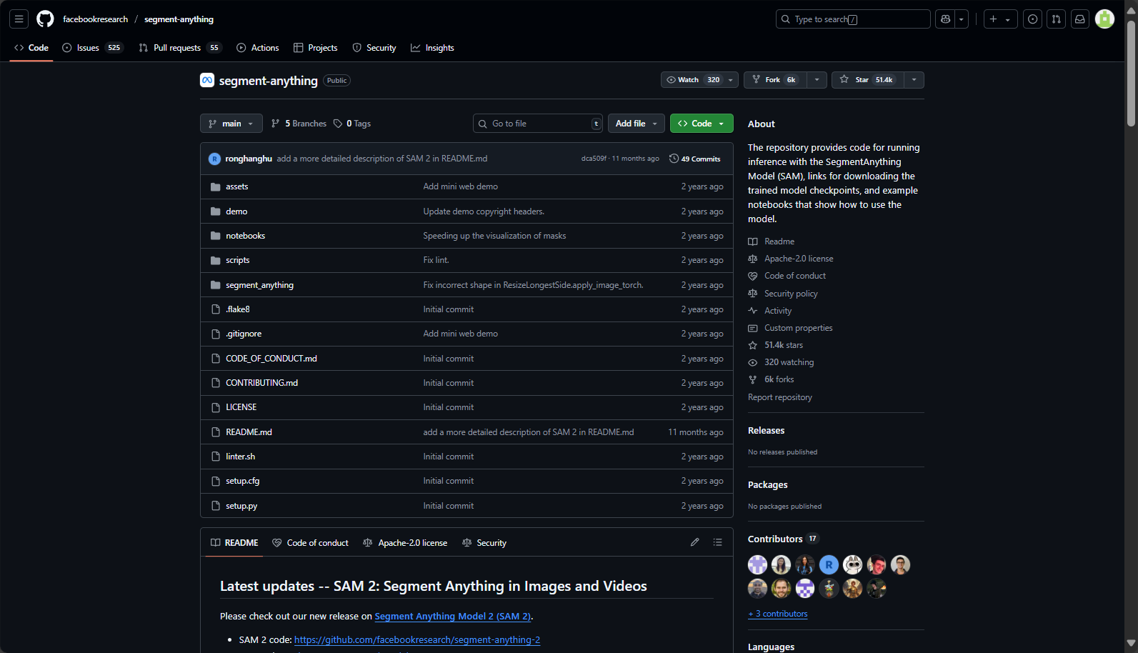The width and height of the screenshot is (1138, 653).
Task: Open README outline list icon
Action: tap(718, 543)
